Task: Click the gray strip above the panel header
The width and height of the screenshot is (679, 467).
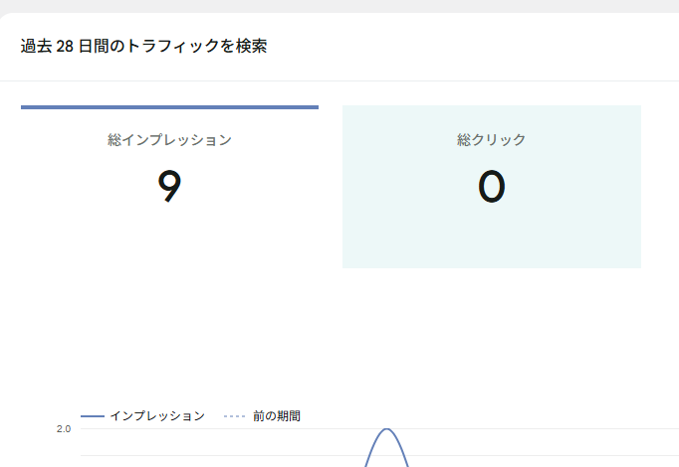Action: (x=339, y=6)
